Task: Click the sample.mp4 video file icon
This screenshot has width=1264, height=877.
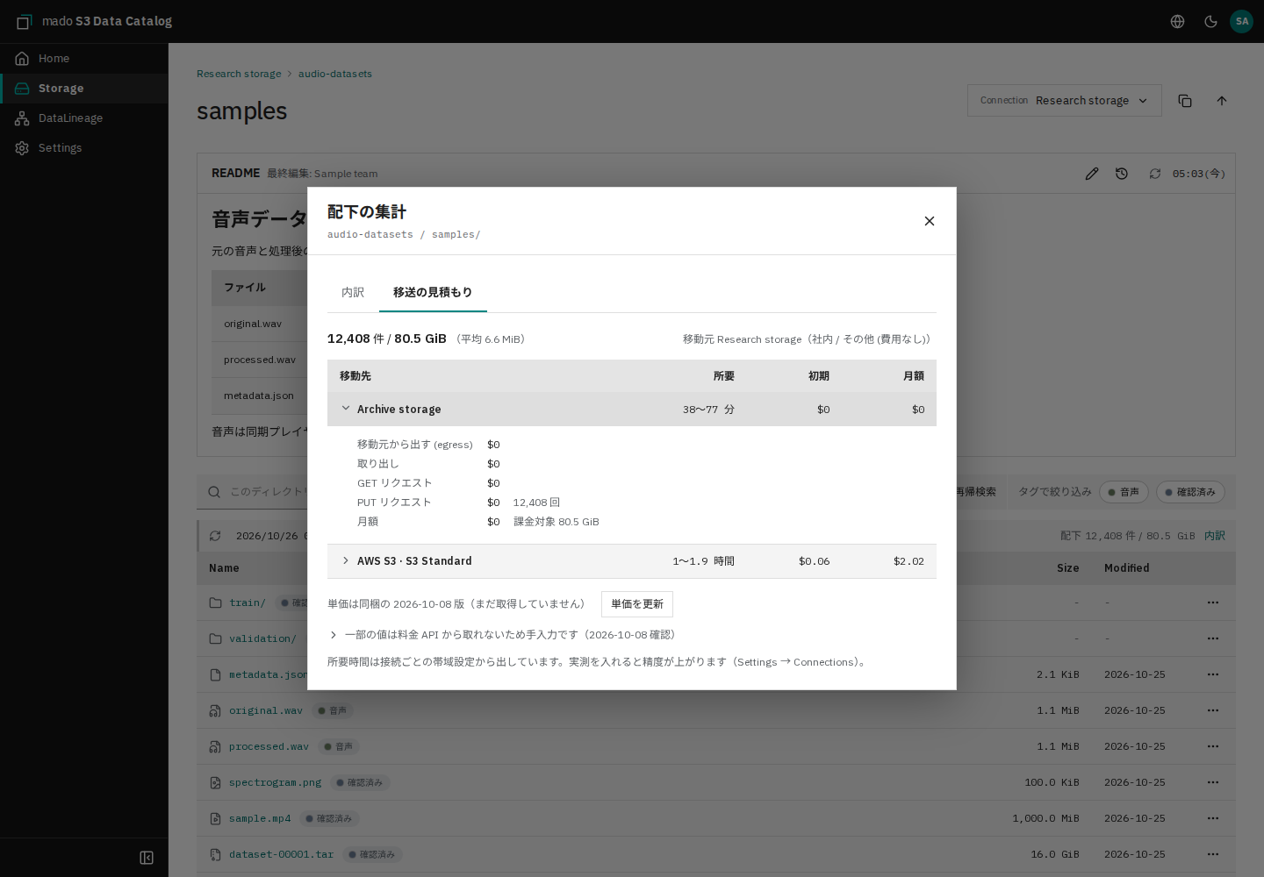Action: [215, 819]
